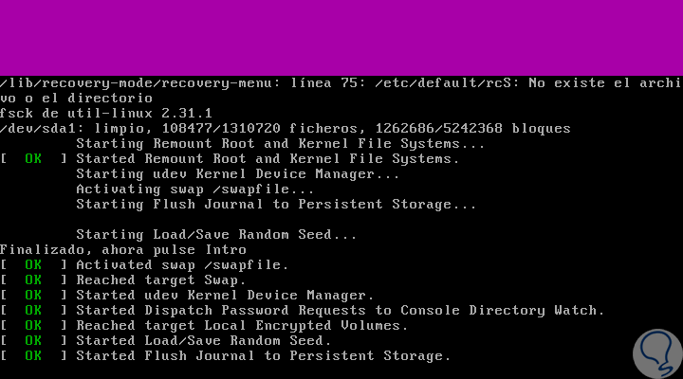
Task: Click the "Starting Load/Save Random Seed..." line
Action: point(216,235)
